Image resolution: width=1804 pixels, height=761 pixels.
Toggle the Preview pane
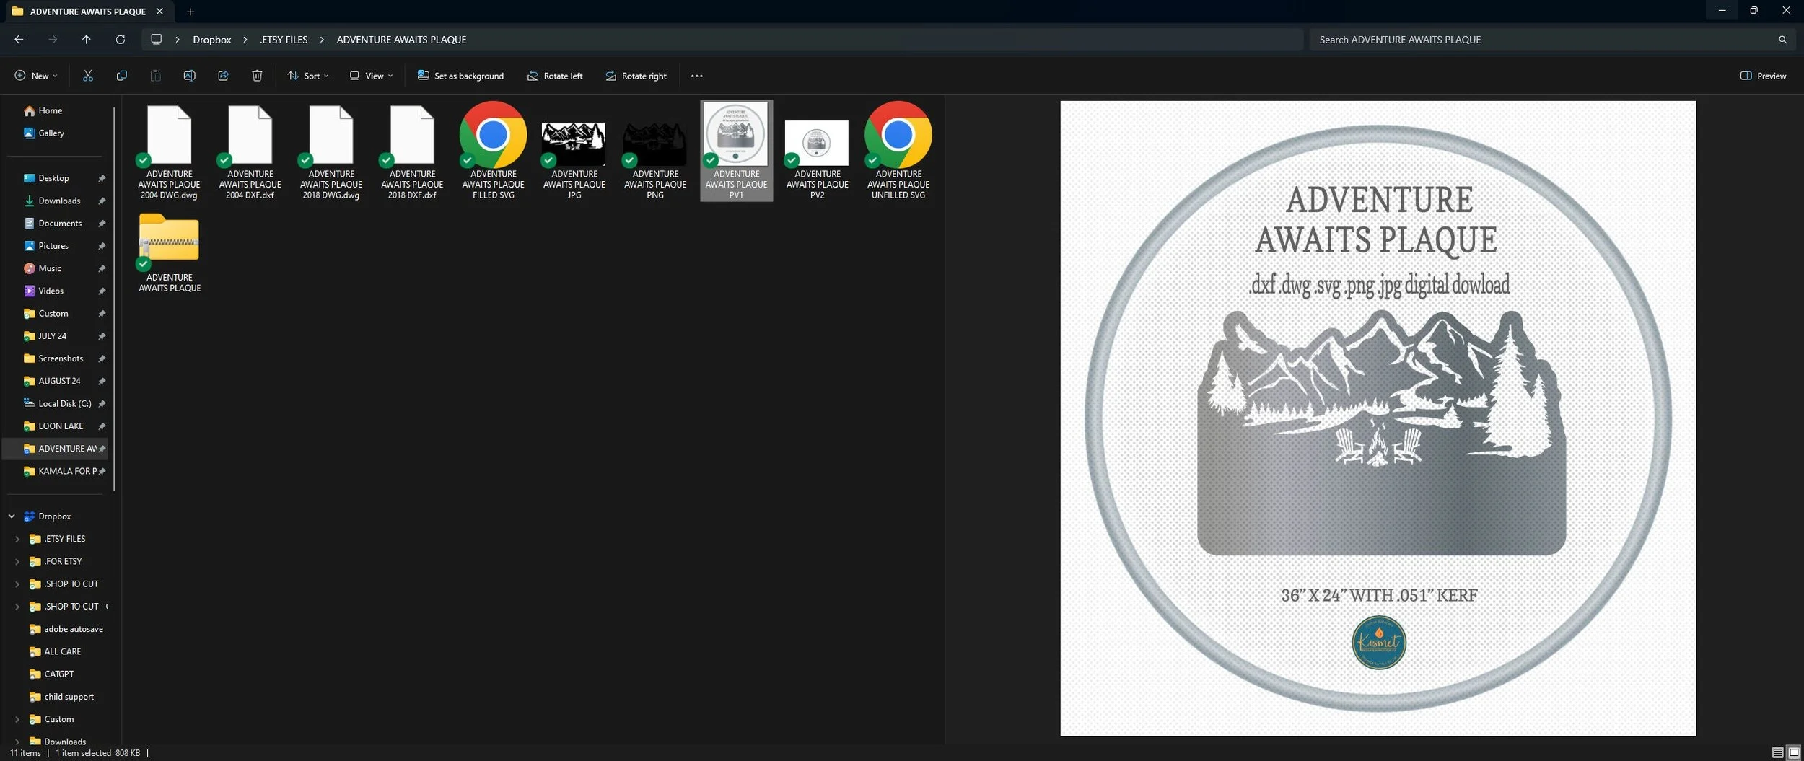click(x=1763, y=76)
